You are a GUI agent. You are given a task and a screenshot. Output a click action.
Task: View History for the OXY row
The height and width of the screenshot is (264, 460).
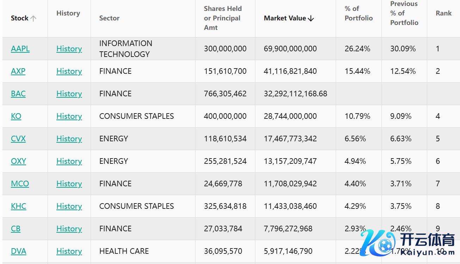pos(69,161)
